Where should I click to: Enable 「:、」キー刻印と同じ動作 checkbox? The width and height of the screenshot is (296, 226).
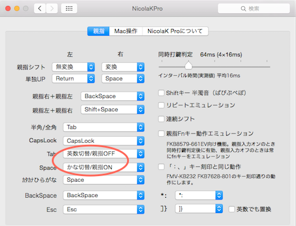pyautogui.click(x=161, y=167)
